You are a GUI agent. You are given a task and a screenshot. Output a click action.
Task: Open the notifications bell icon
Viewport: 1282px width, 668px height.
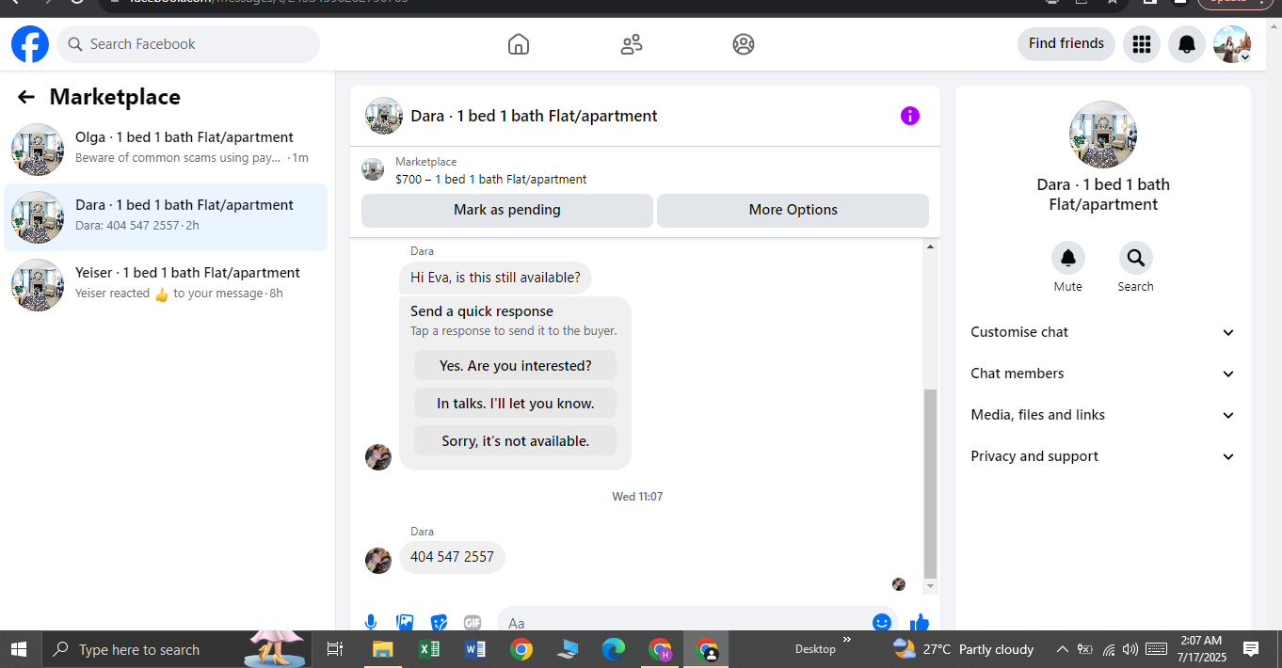(x=1187, y=44)
